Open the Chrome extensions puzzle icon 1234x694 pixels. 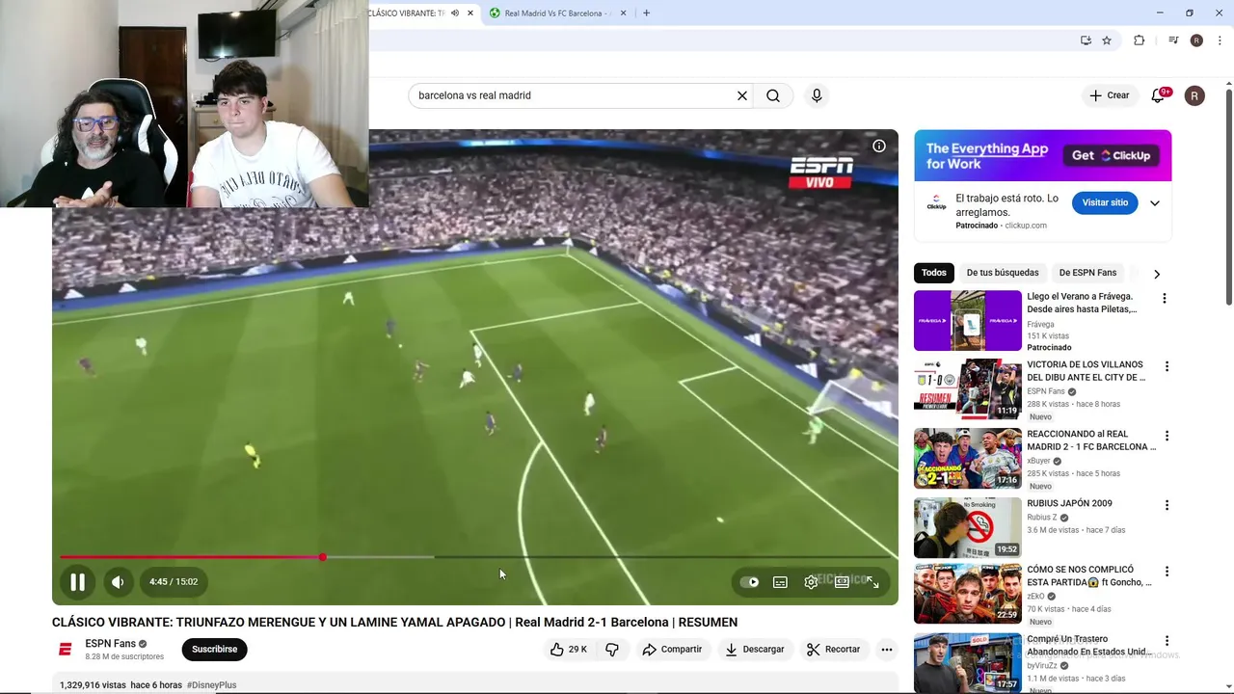(1140, 40)
